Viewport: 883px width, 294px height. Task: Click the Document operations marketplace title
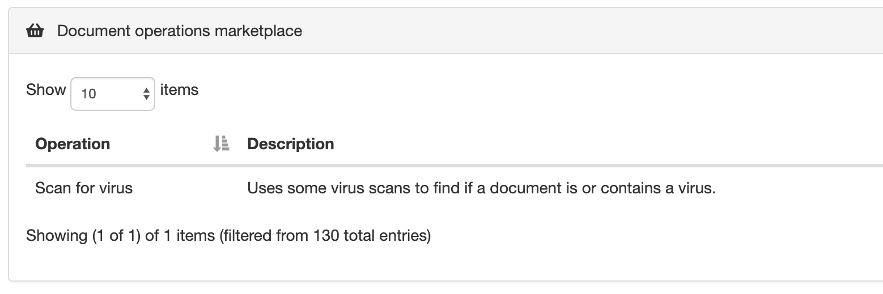tap(180, 31)
